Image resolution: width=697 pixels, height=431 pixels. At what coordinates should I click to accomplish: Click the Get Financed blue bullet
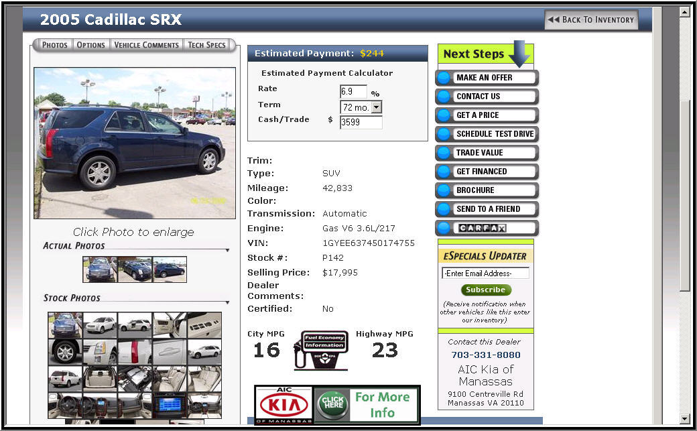tap(444, 171)
